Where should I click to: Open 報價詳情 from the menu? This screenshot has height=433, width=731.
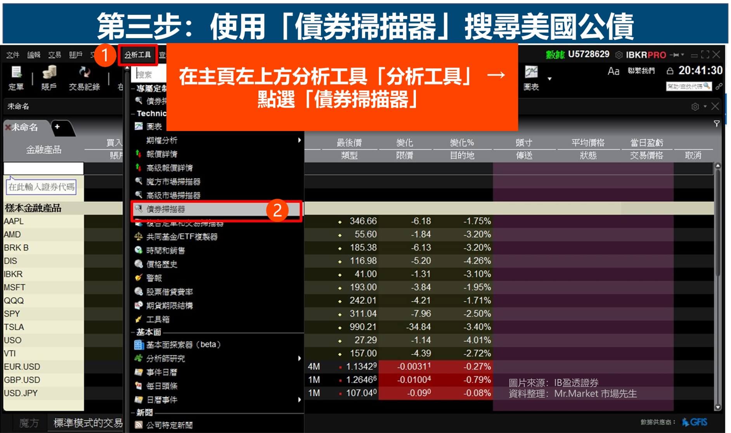[x=161, y=154]
